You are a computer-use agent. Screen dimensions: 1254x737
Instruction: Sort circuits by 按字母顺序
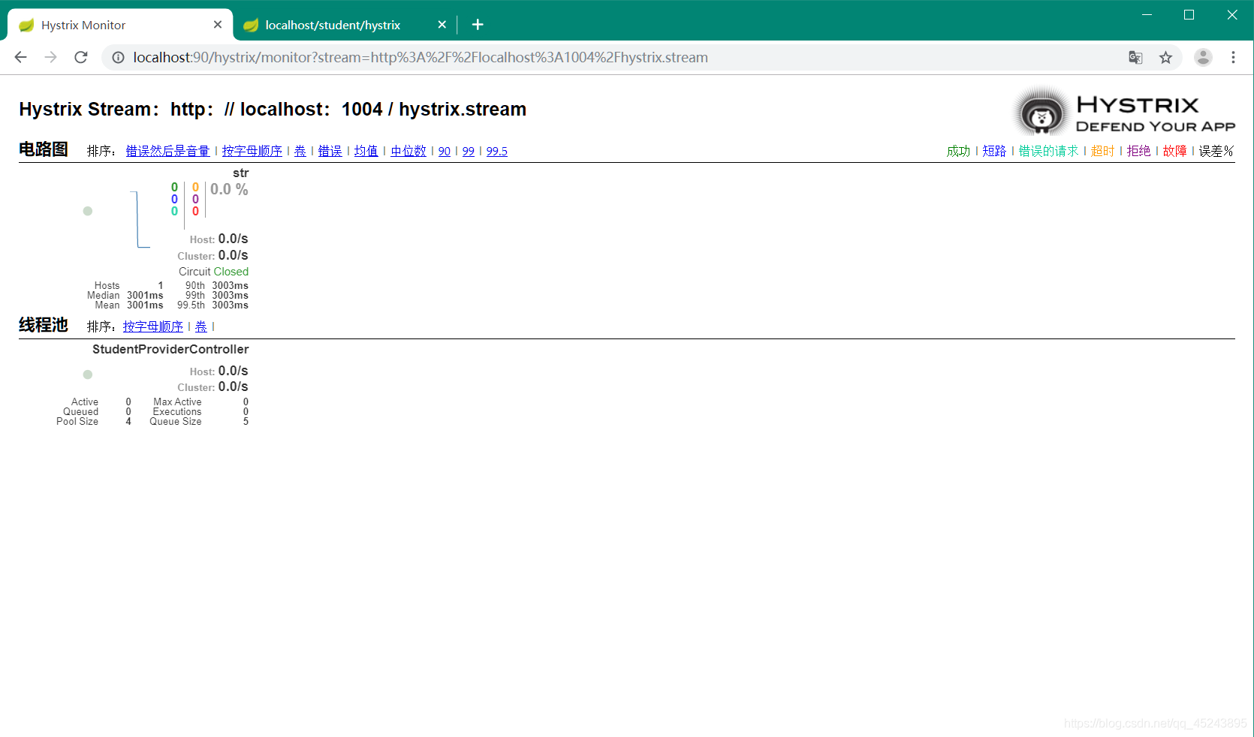(x=252, y=151)
